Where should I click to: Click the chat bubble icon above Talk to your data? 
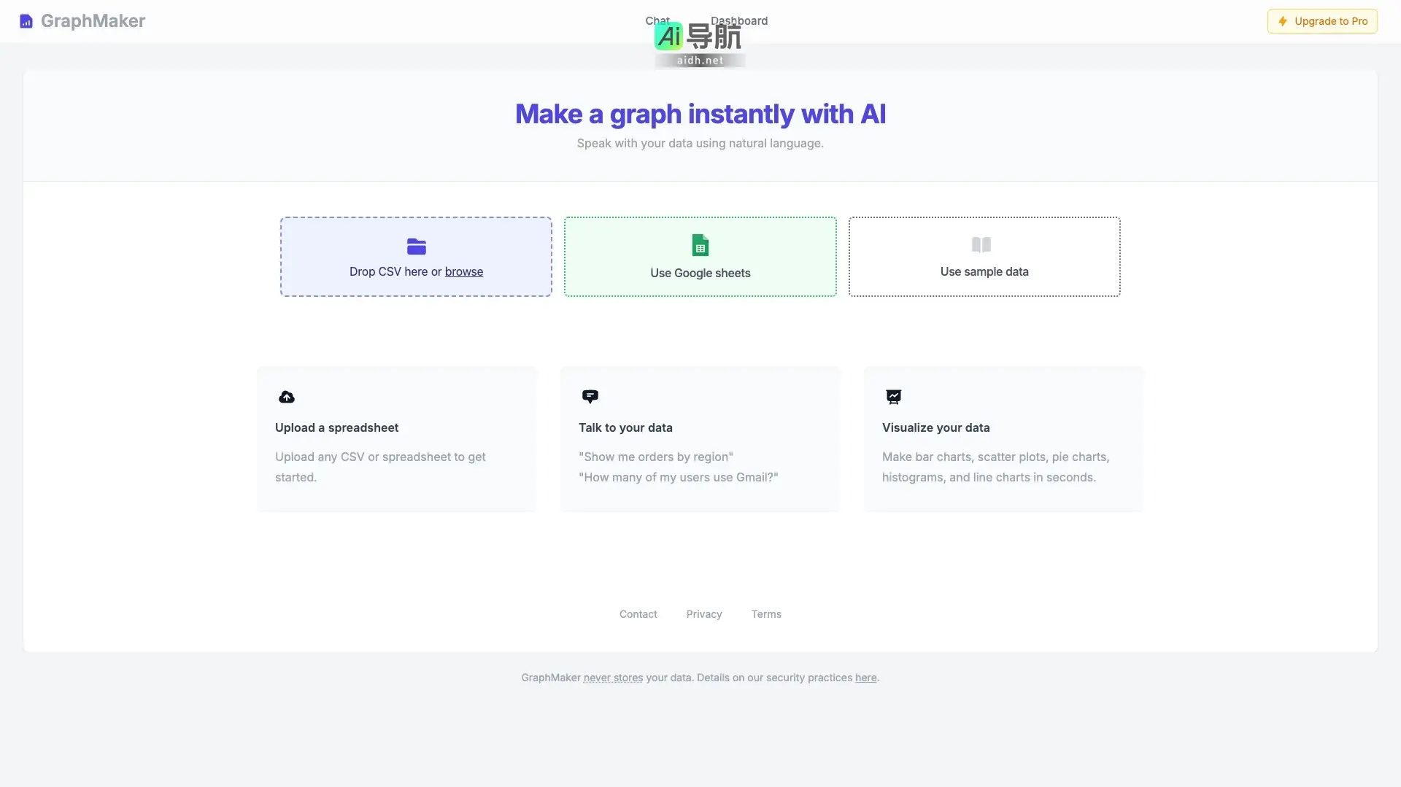[590, 396]
